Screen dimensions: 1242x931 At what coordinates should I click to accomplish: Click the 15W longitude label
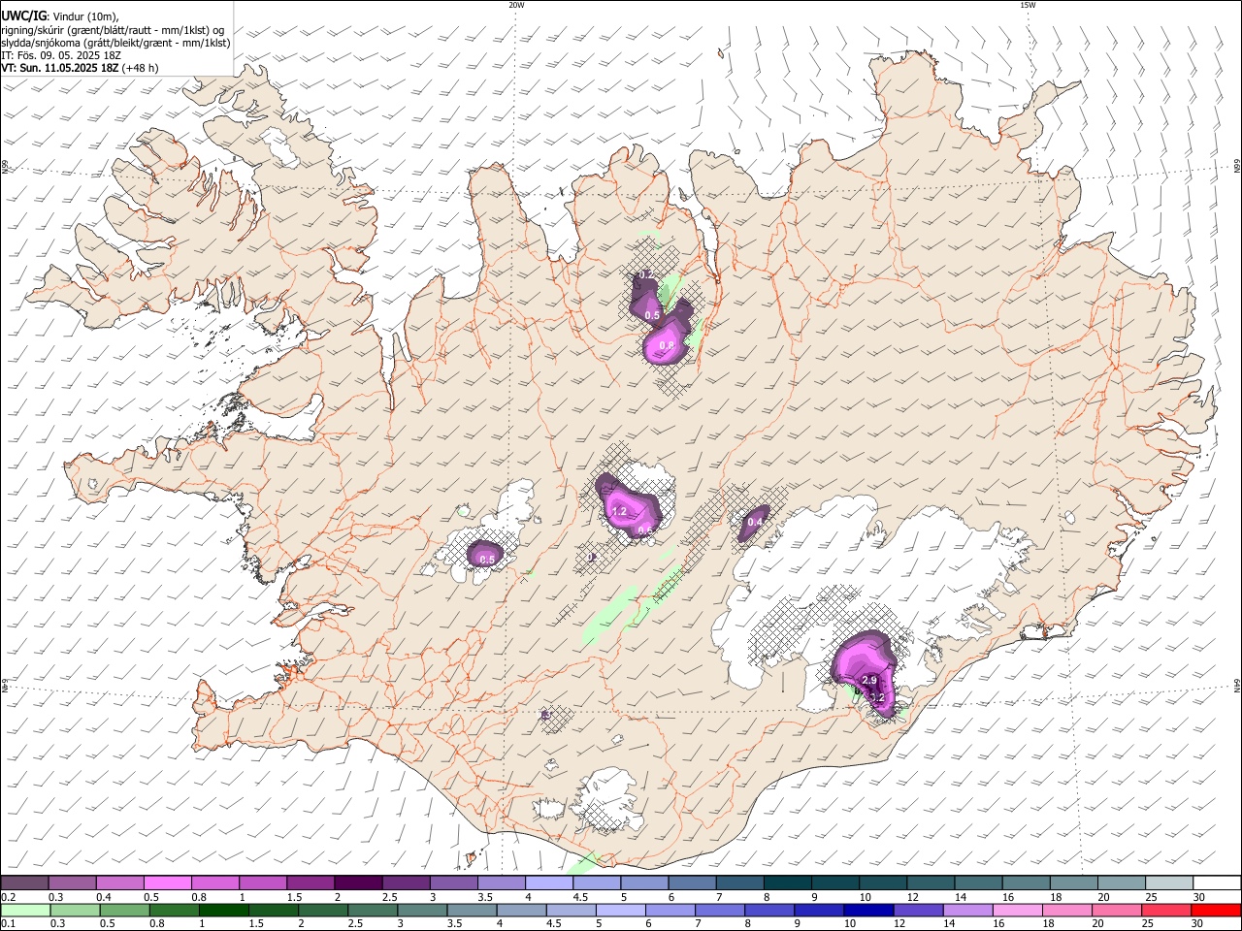pos(1028,5)
